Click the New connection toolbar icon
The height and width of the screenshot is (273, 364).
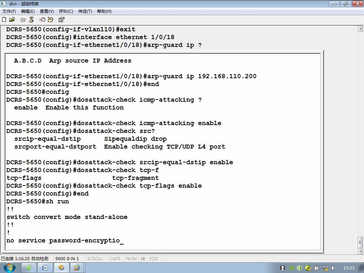4,20
